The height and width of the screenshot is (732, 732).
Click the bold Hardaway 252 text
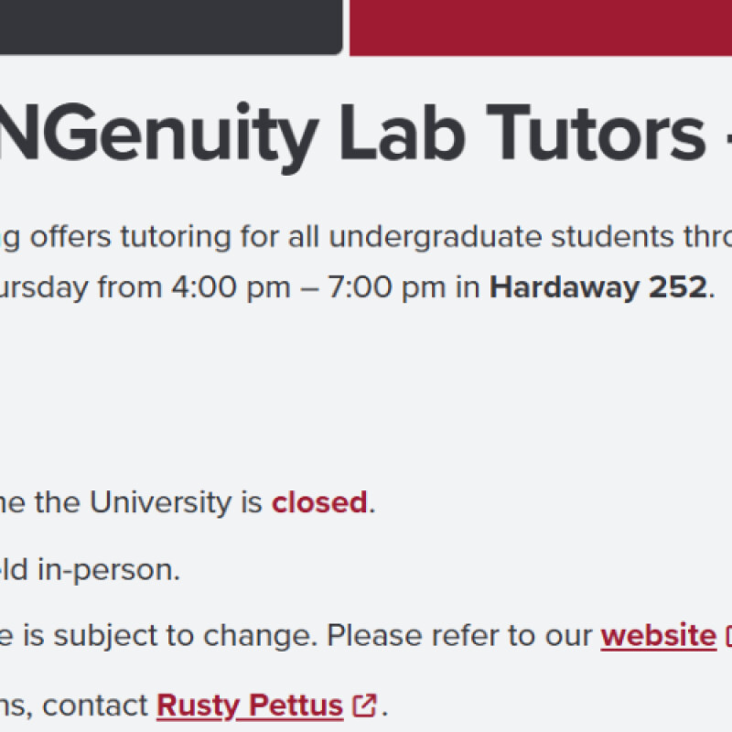[x=598, y=287]
